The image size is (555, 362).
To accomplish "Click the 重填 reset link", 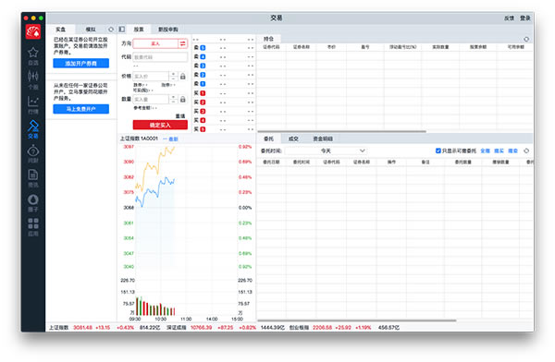I will pyautogui.click(x=180, y=116).
